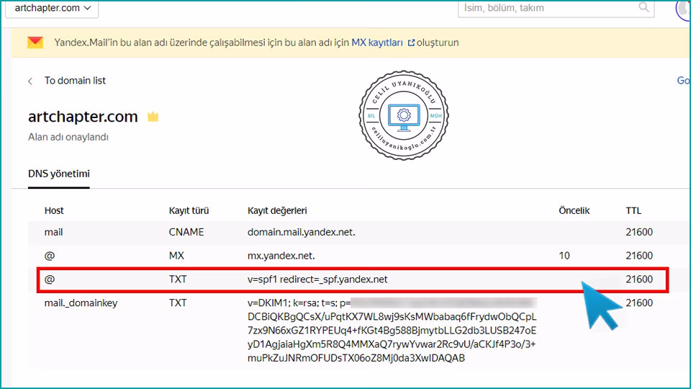The image size is (691, 389).
Task: Click the Öncelik column header
Action: pos(574,211)
